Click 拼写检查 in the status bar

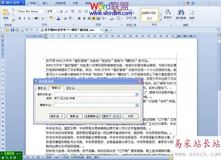click(x=77, y=157)
